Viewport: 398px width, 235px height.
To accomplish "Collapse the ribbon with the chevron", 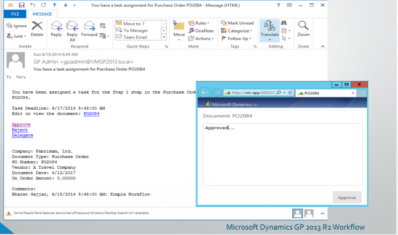I will tap(323, 47).
